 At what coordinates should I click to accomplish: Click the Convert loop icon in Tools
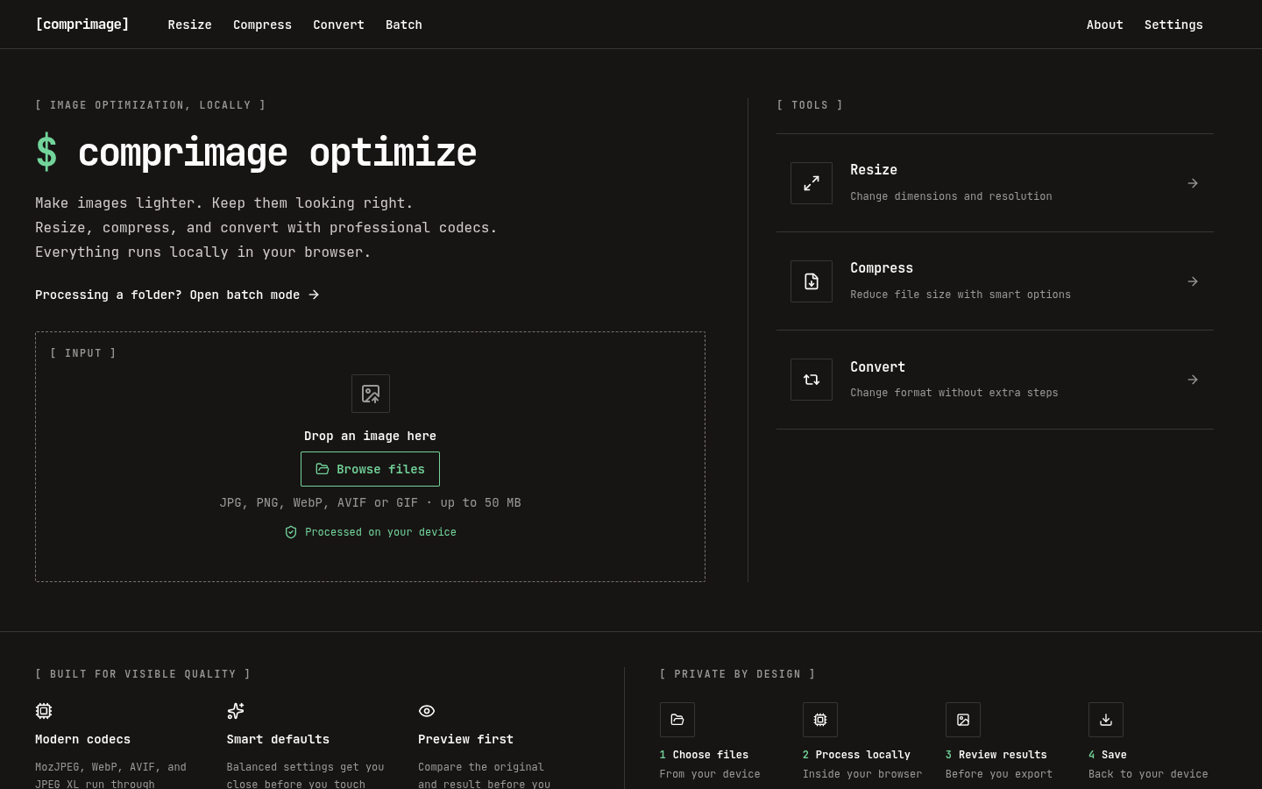coord(812,380)
